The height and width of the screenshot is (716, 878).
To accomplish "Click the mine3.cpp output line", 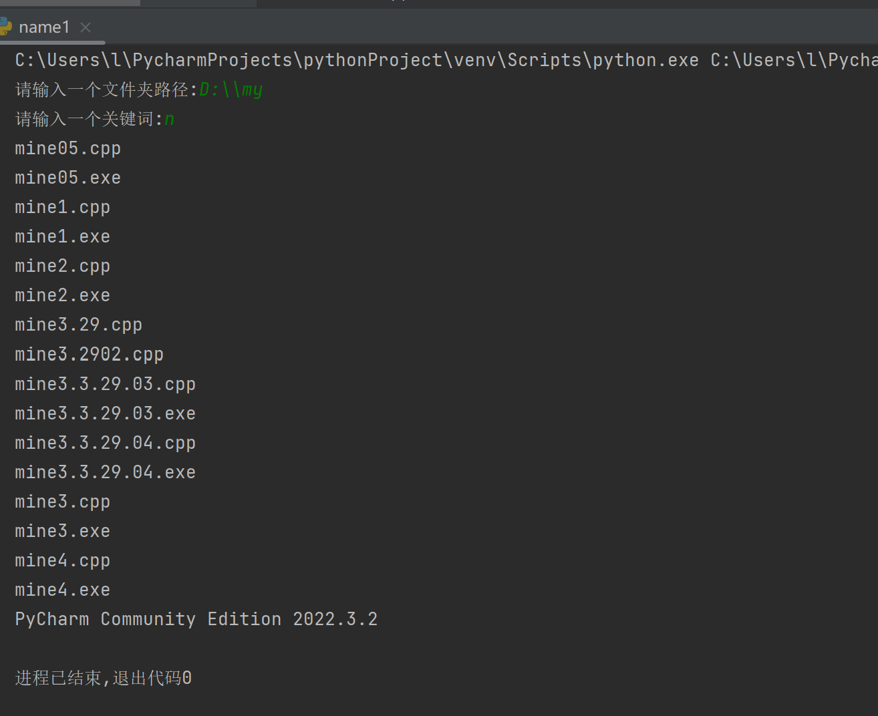I will [x=63, y=502].
